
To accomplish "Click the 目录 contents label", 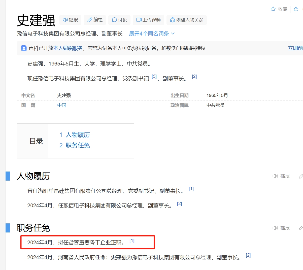I will [36, 141].
